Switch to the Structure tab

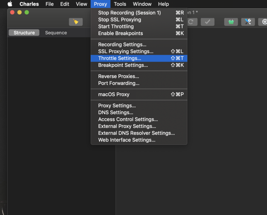[x=24, y=33]
